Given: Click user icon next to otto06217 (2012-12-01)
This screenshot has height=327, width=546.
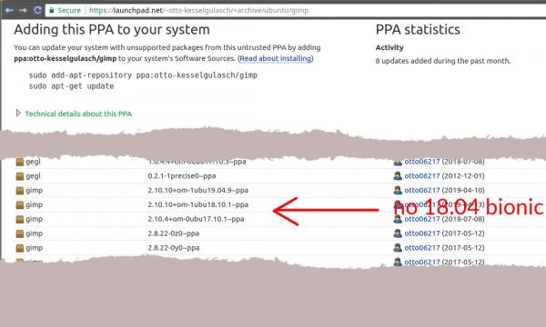Looking at the screenshot, I should point(398,176).
